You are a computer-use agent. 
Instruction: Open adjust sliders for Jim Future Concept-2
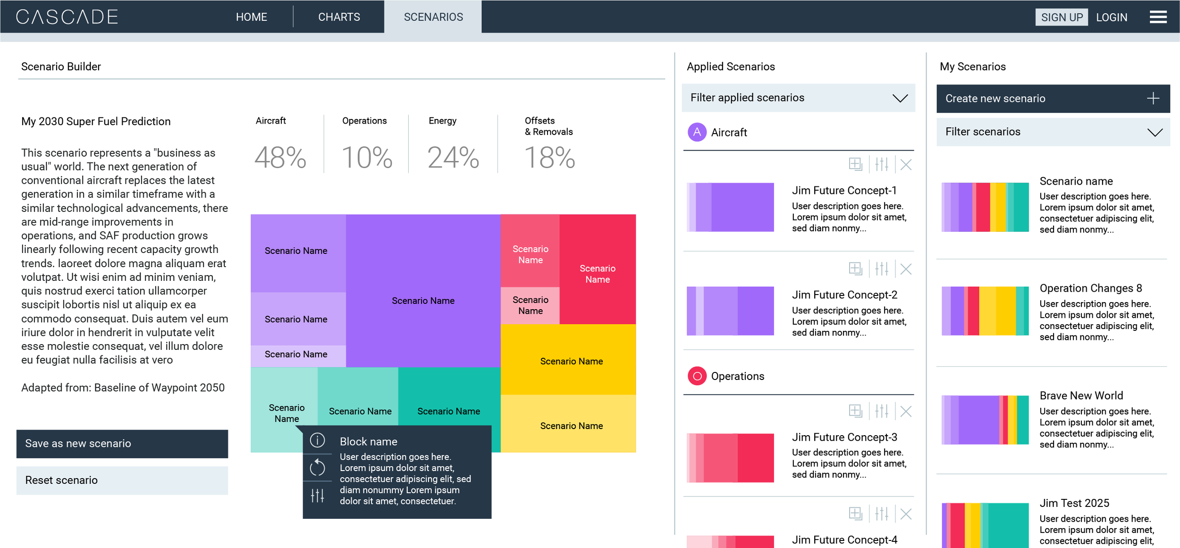coord(881,269)
